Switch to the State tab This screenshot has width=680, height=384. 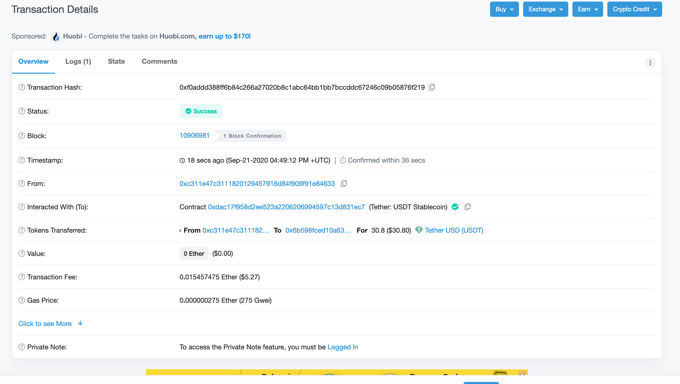pos(116,61)
